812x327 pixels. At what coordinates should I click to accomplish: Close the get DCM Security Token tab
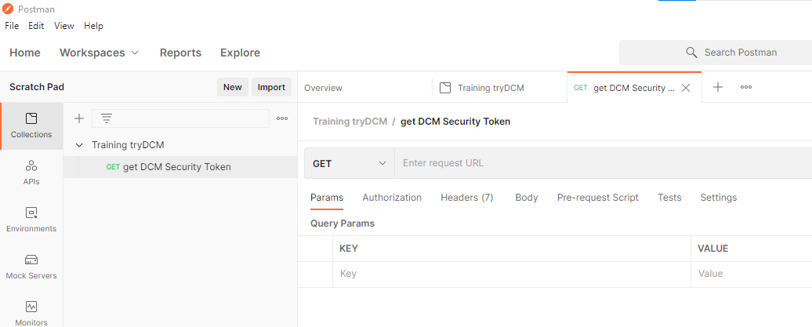[x=686, y=88]
